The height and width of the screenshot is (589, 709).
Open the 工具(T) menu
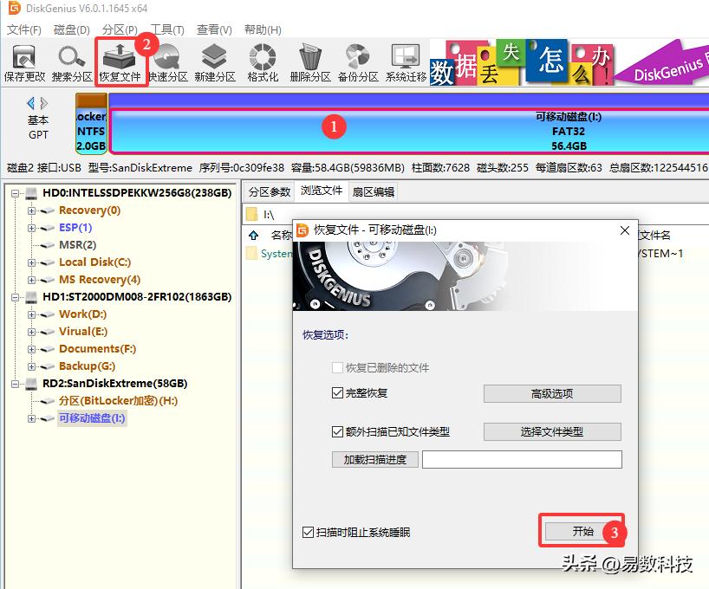click(x=161, y=29)
